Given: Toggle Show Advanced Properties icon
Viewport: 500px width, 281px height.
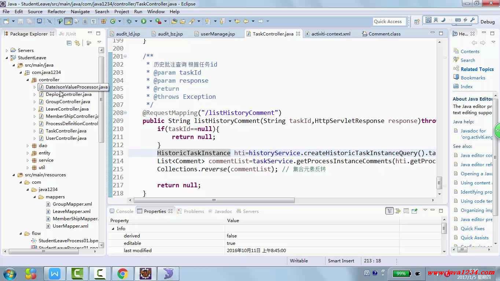Looking at the screenshot, I should 397,211.
